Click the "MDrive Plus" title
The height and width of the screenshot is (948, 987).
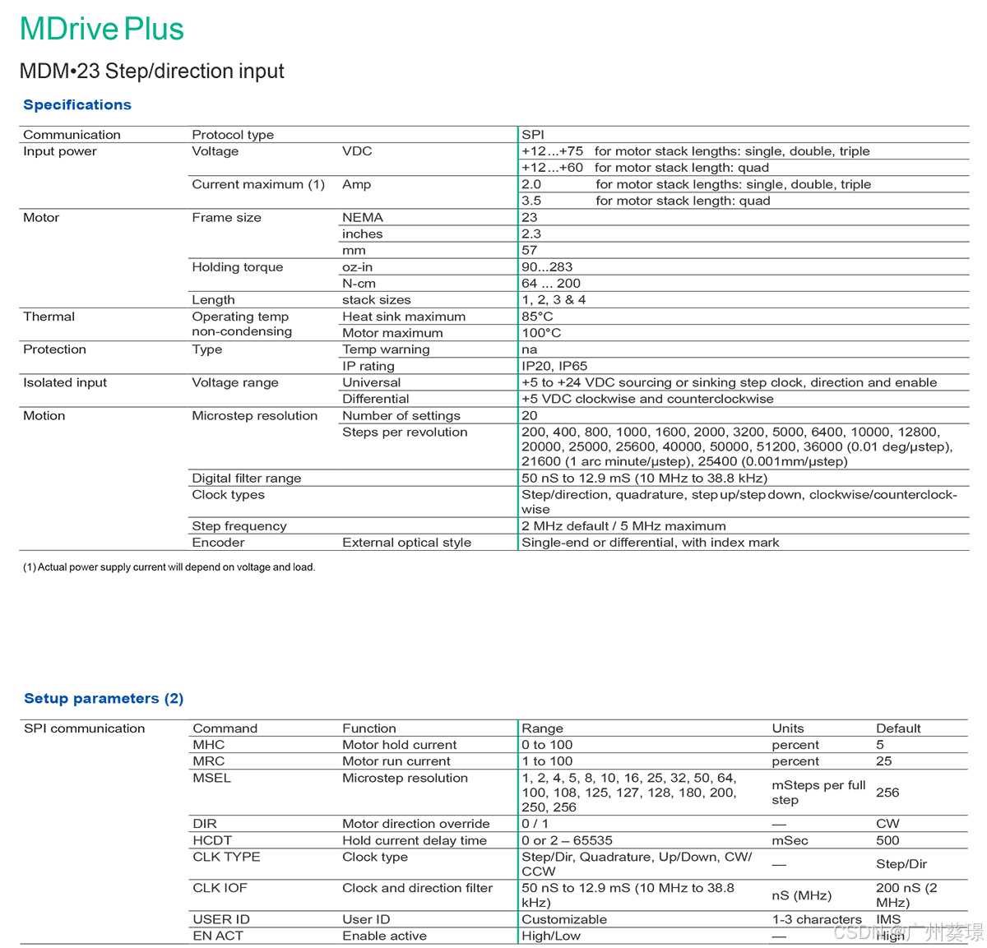[102, 29]
